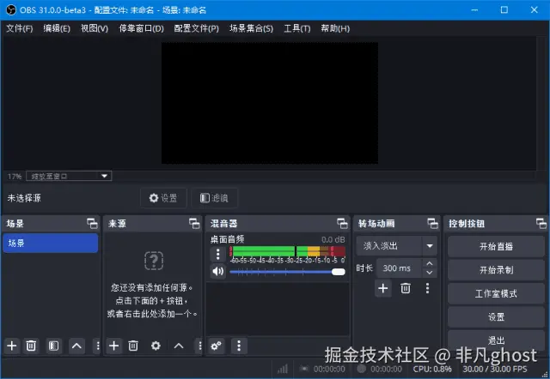Click 开始直播 button
This screenshot has width=550, height=379.
click(x=496, y=246)
